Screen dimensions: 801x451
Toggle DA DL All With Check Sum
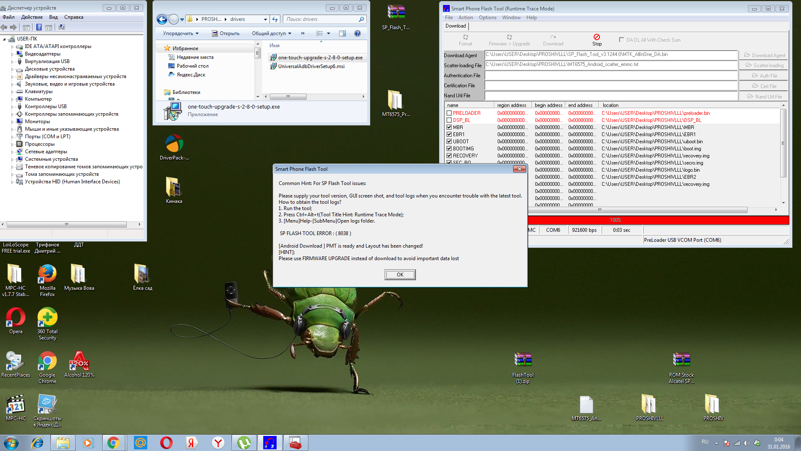click(622, 40)
